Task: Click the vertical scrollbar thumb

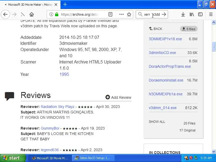Action: click(x=214, y=46)
